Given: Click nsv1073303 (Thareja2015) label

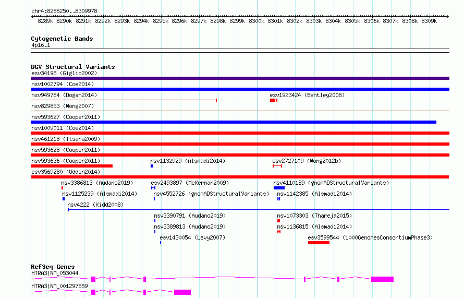Looking at the screenshot, I should (x=314, y=216).
